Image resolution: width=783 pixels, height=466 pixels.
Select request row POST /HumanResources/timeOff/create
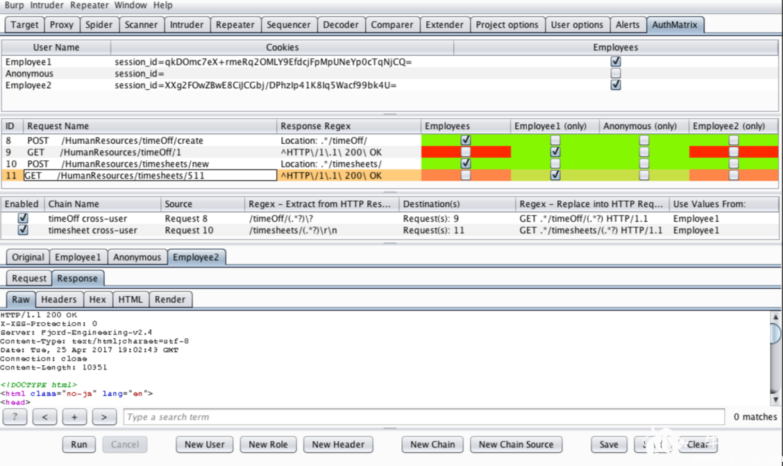[389, 140]
